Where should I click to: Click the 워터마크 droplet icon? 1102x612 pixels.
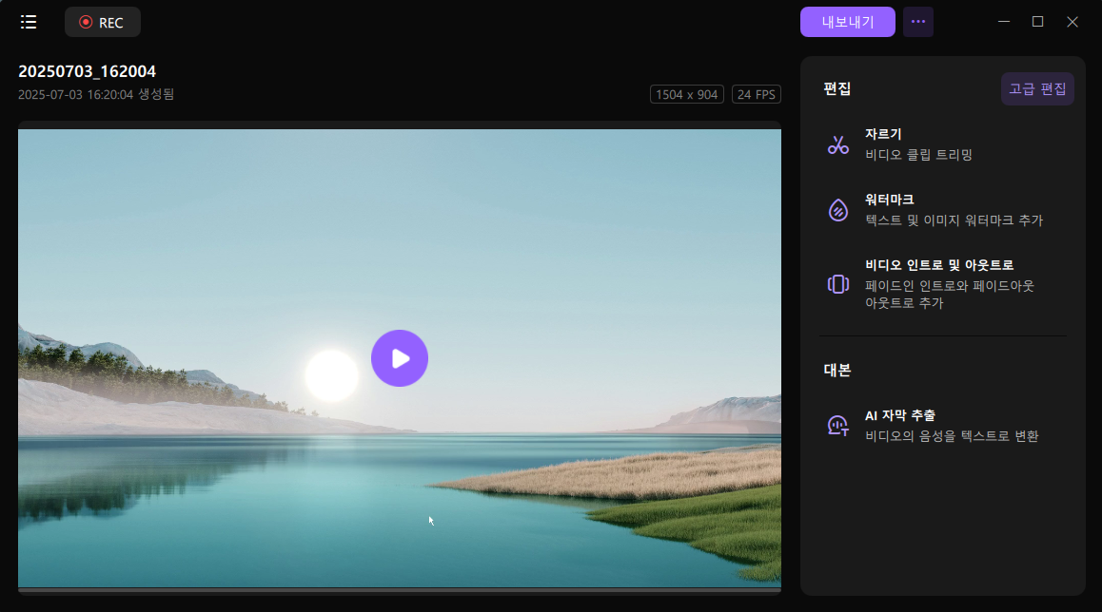837,210
